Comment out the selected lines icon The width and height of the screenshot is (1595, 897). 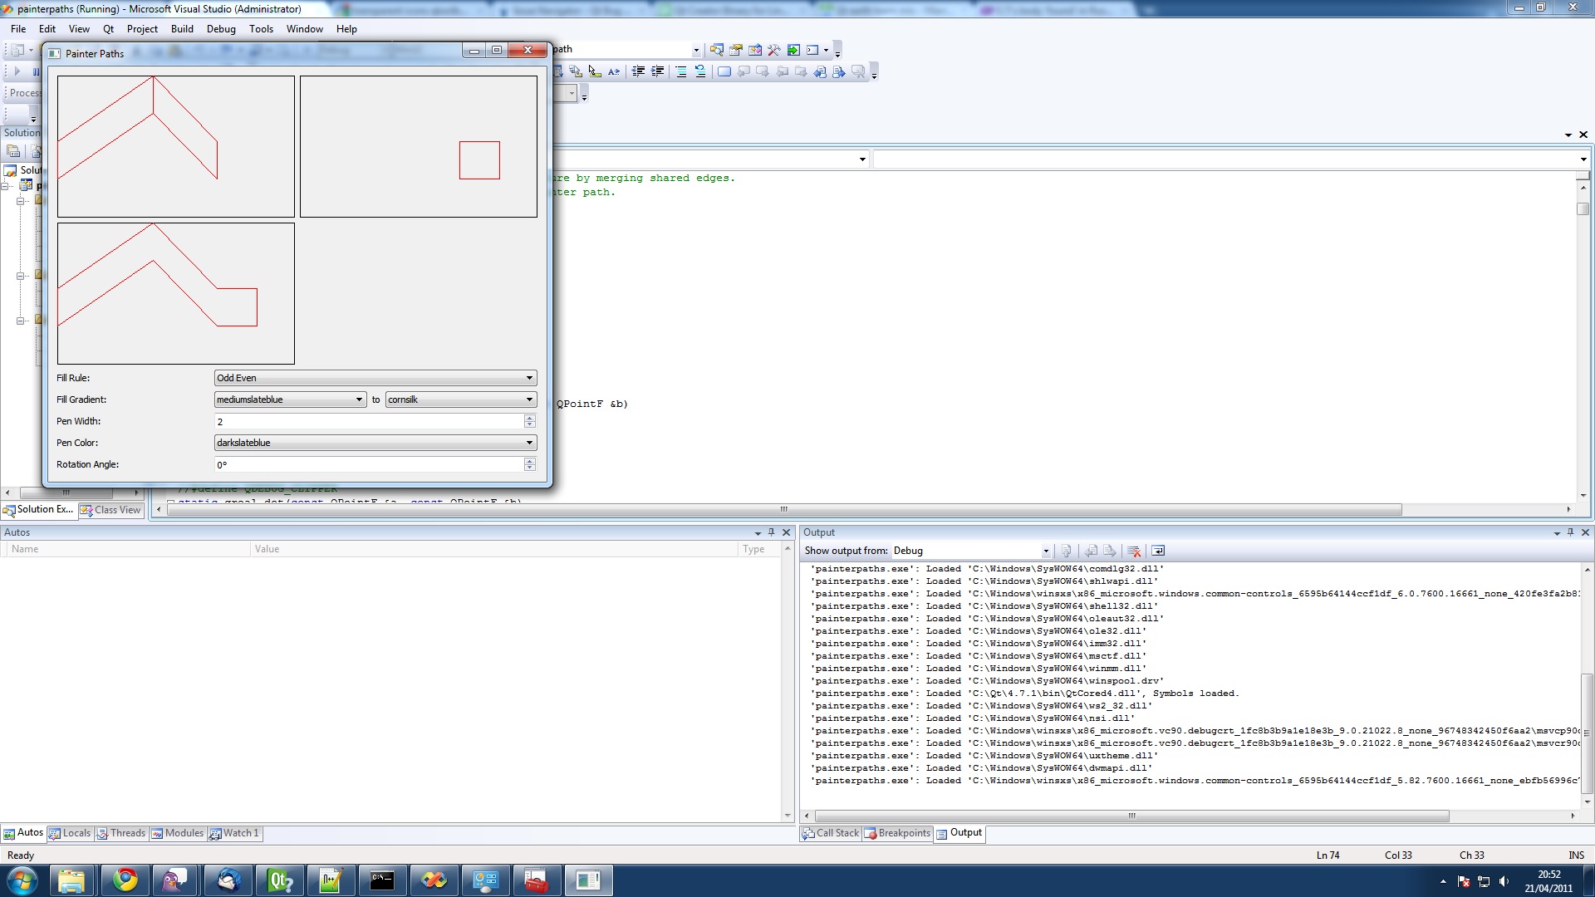[x=681, y=71]
